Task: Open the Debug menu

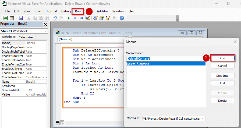Action: coord(66,11)
